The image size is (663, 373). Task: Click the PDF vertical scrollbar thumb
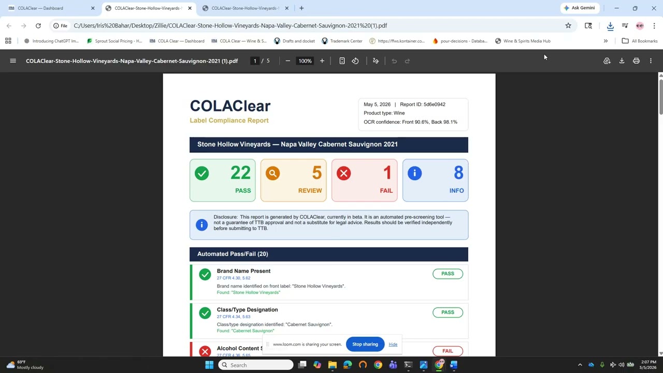click(660, 96)
